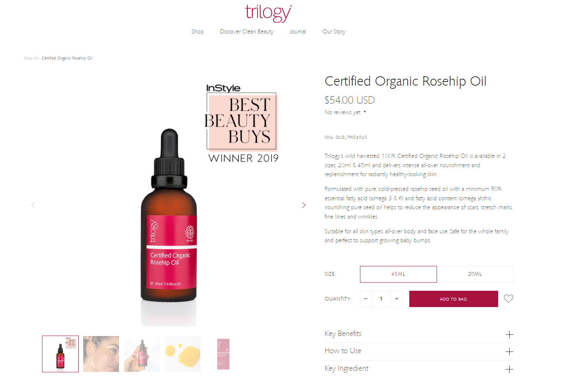Expand the Key Benefits section

tap(419, 334)
